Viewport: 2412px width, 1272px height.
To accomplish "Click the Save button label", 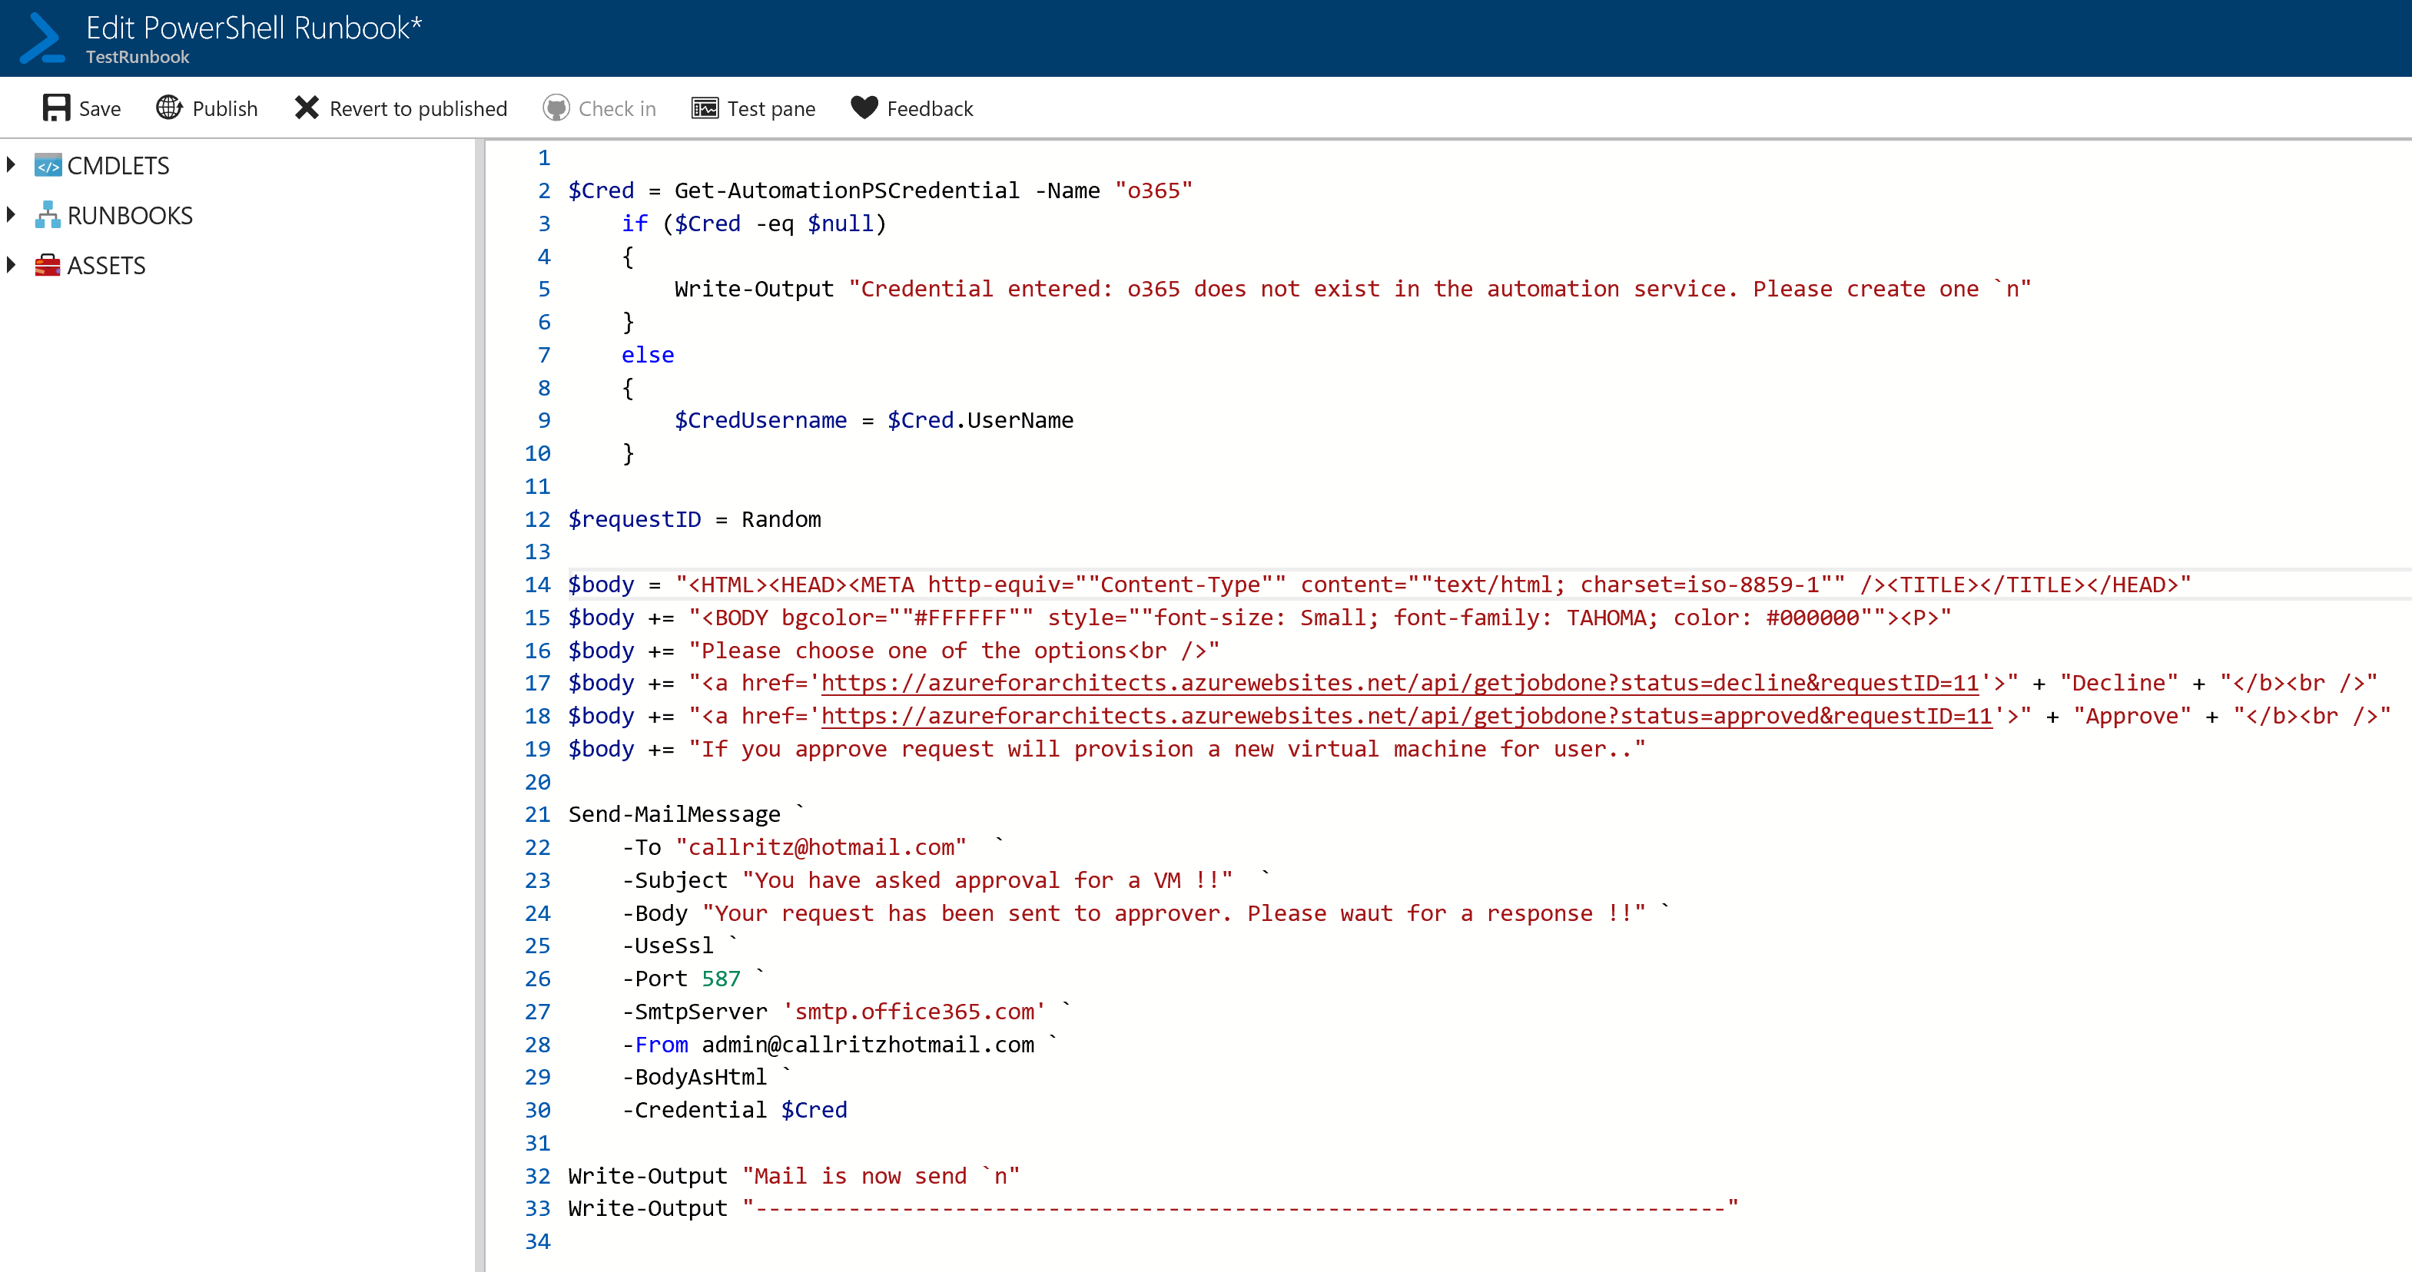I will (100, 108).
